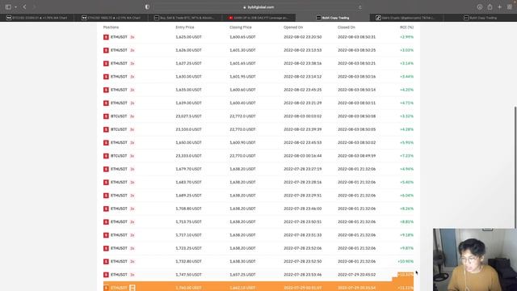517x291 pixels.
Task: Focus the bybitglobal.com address bar
Action: (258, 7)
